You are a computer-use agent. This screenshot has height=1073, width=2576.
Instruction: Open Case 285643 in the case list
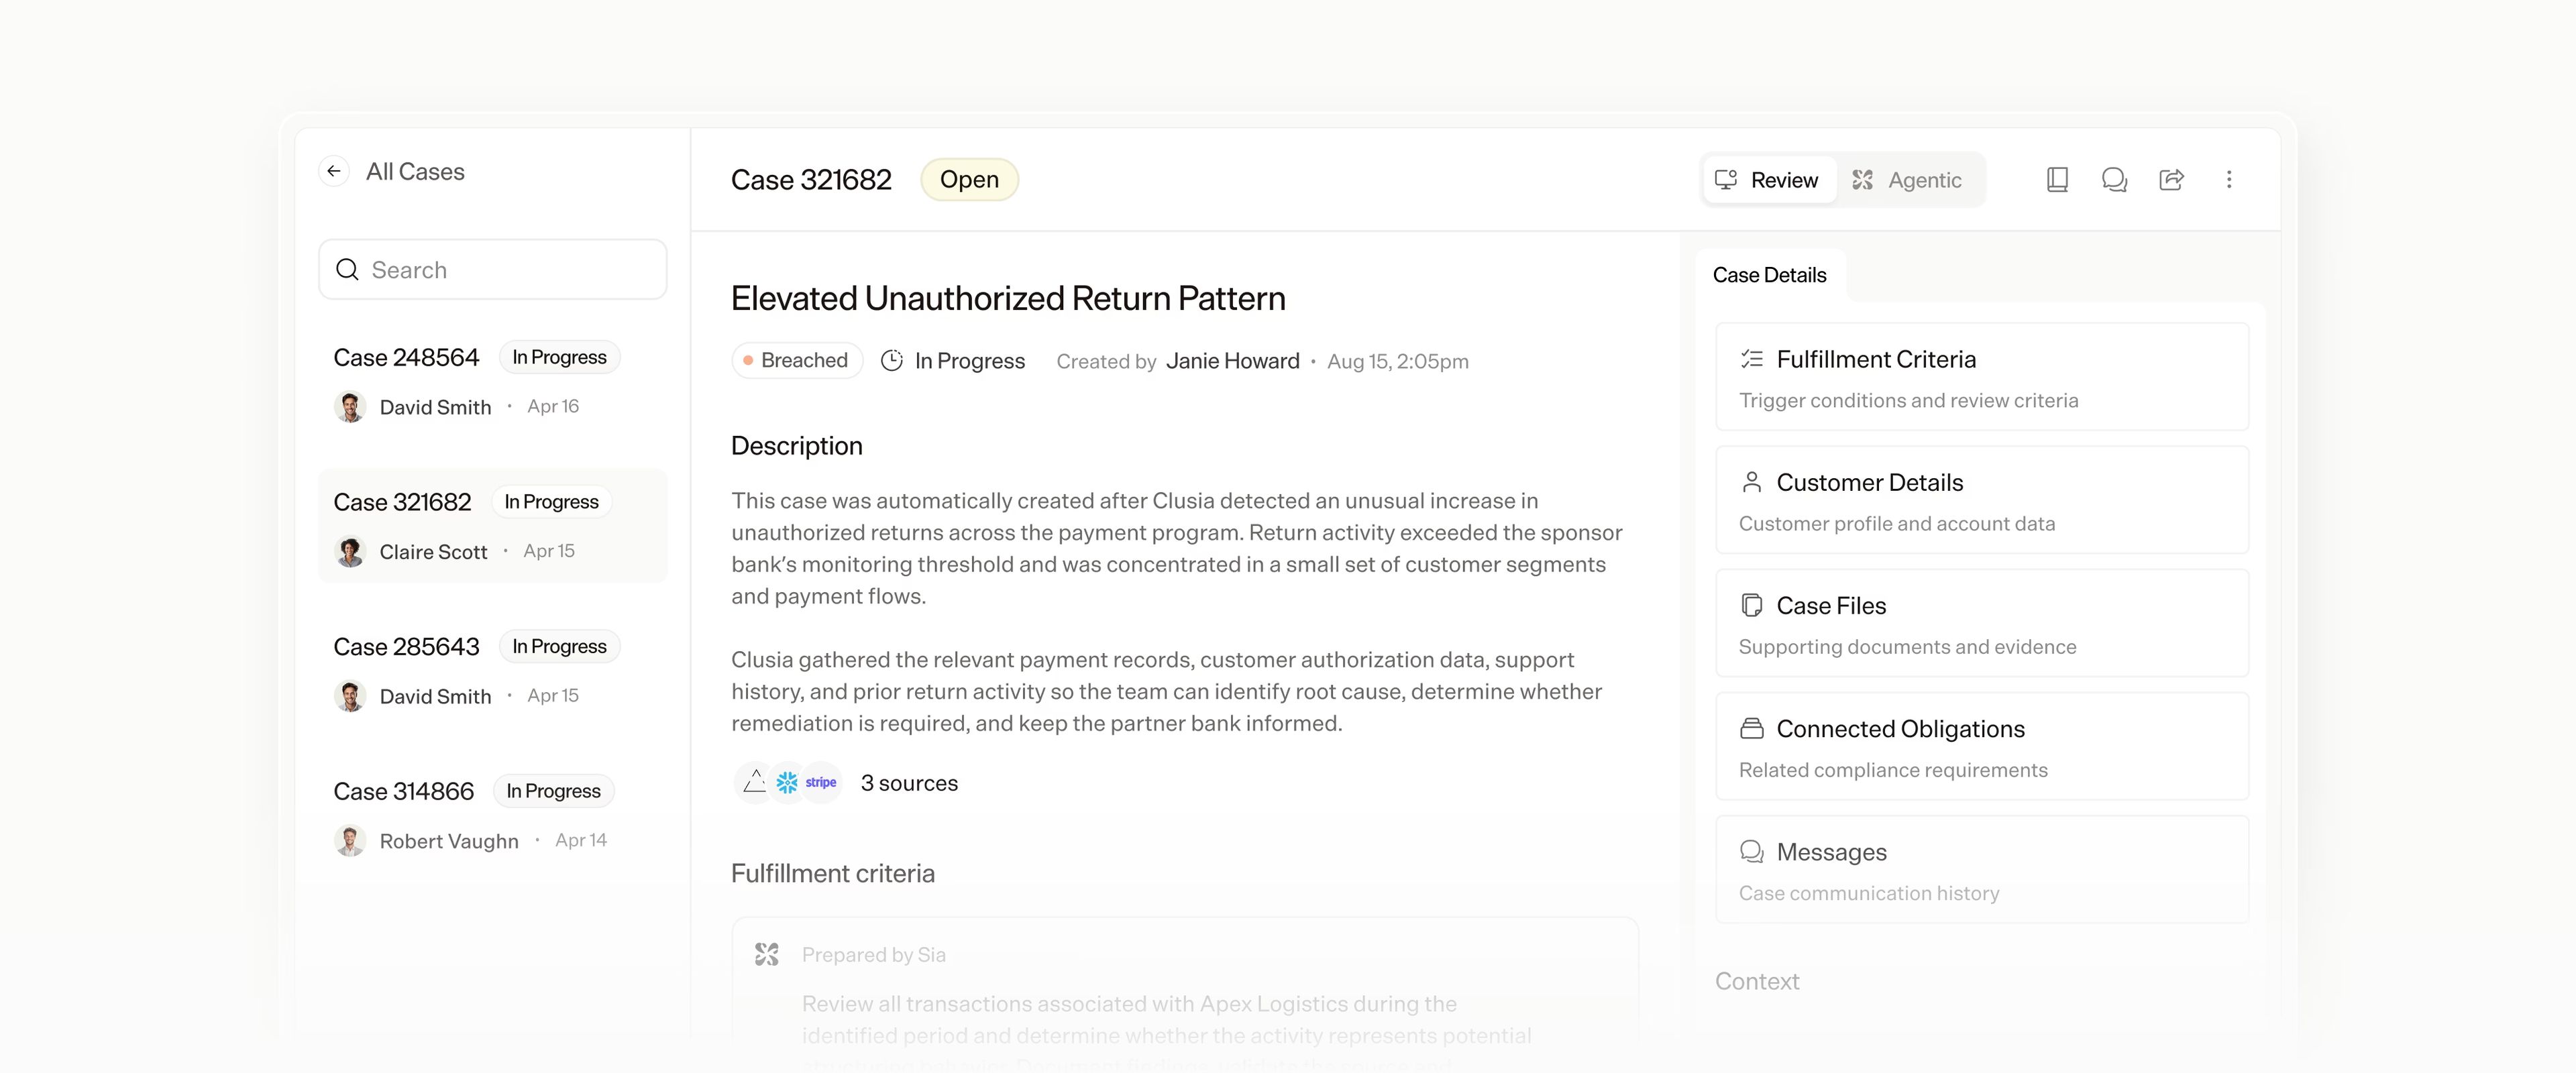pyautogui.click(x=492, y=670)
